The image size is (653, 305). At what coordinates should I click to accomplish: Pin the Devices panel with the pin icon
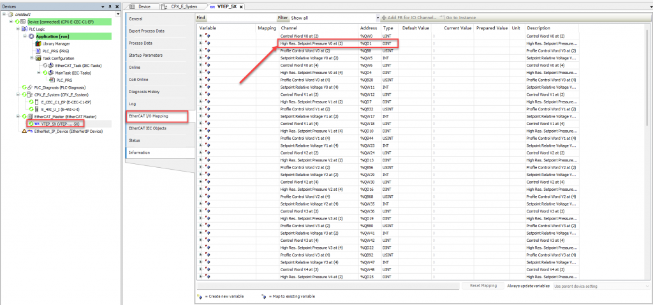(110, 6)
